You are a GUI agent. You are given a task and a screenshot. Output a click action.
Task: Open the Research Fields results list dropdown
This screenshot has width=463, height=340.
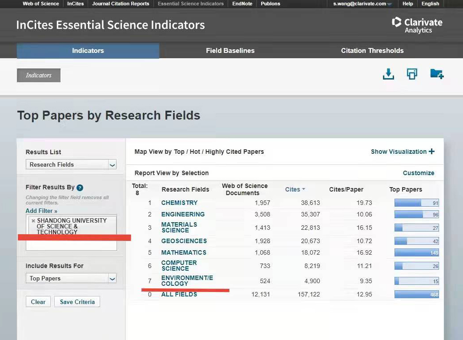(x=112, y=165)
